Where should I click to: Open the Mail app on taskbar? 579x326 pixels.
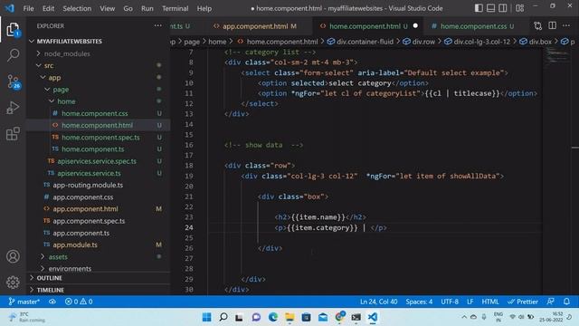[x=323, y=317]
